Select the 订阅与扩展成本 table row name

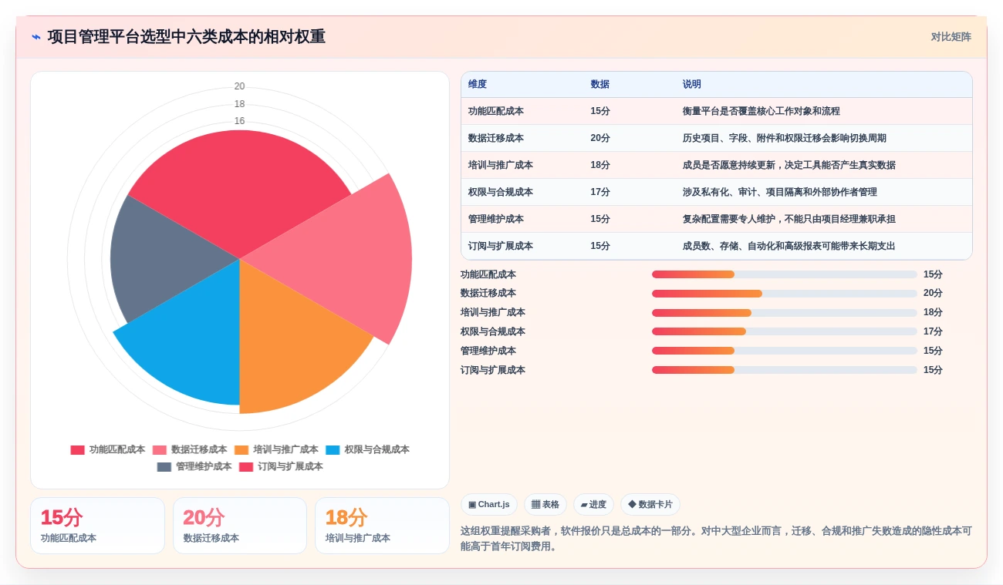click(x=501, y=247)
